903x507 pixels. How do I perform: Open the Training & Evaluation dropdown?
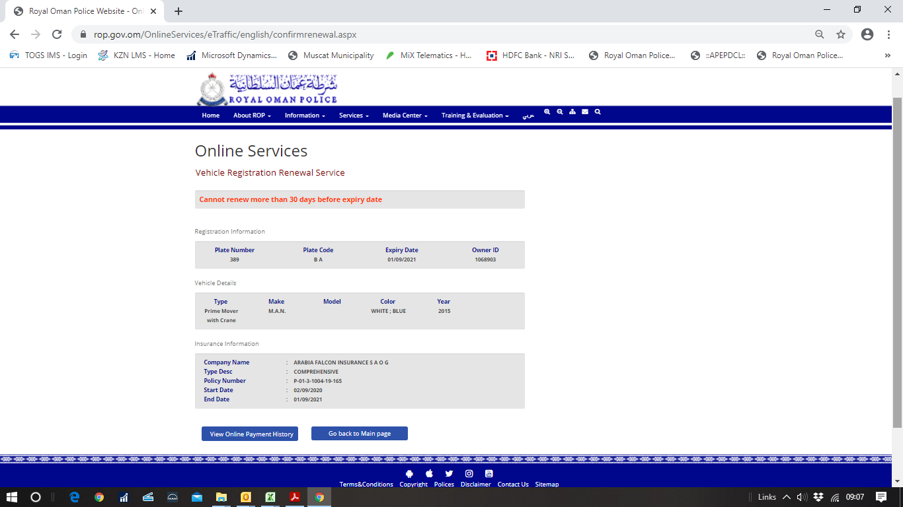click(x=475, y=116)
